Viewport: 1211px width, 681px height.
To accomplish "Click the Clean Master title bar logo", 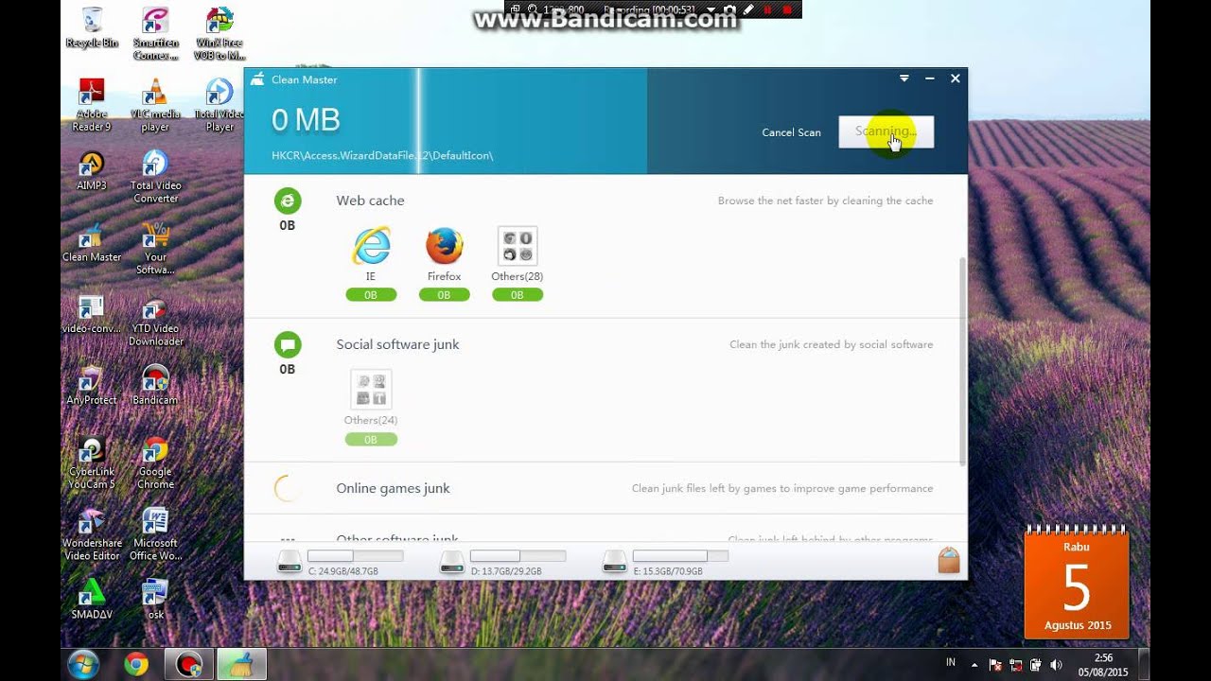I will tap(257, 79).
